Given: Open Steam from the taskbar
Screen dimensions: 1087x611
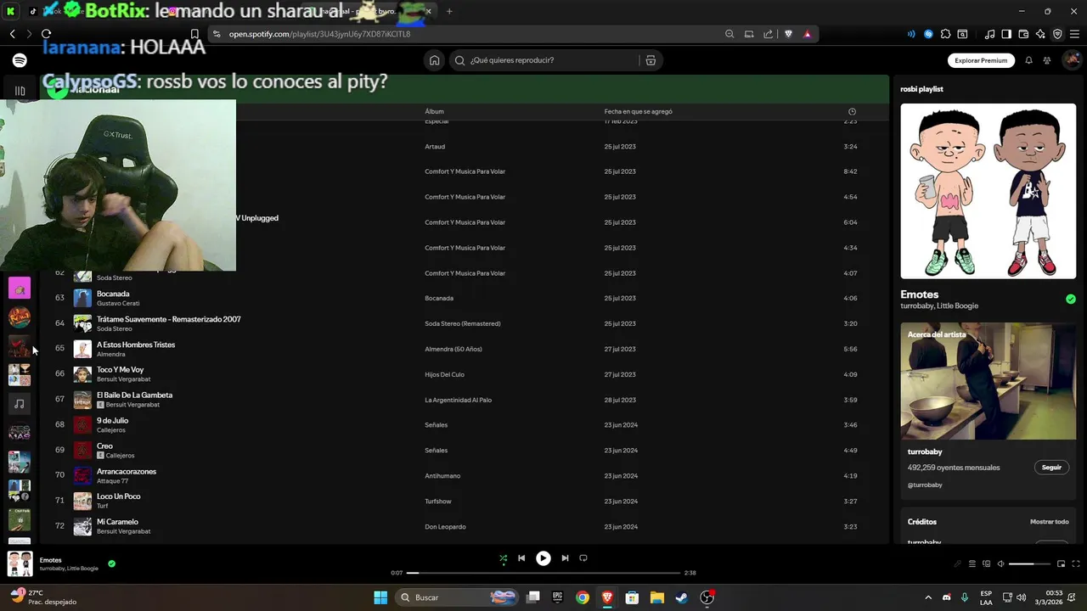Looking at the screenshot, I should coord(682,597).
